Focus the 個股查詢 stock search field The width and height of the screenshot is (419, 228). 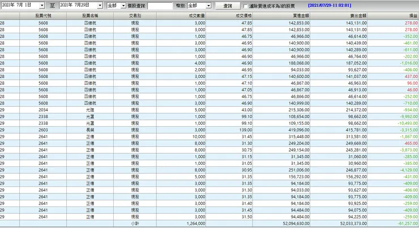[160, 6]
